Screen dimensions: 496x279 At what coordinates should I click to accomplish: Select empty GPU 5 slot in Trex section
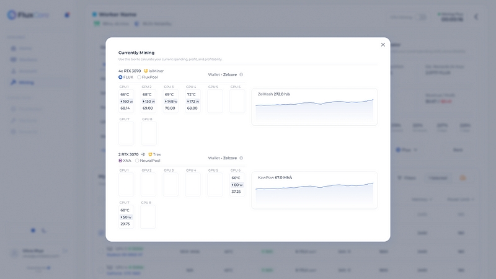tap(215, 184)
